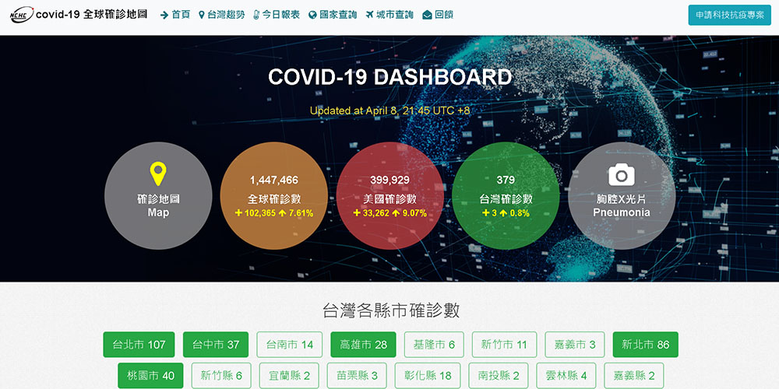
Task: Open the 美國確診數 red circle
Action: [x=390, y=195]
